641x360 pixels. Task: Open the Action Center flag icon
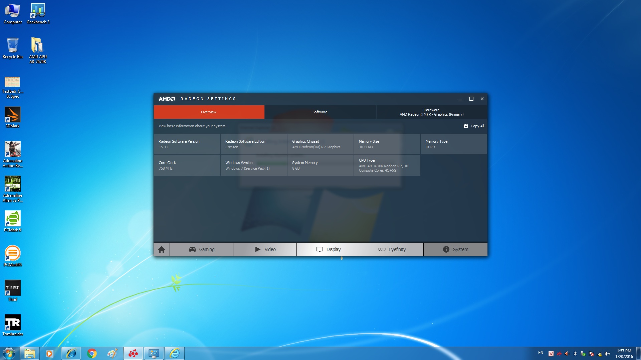[591, 354]
